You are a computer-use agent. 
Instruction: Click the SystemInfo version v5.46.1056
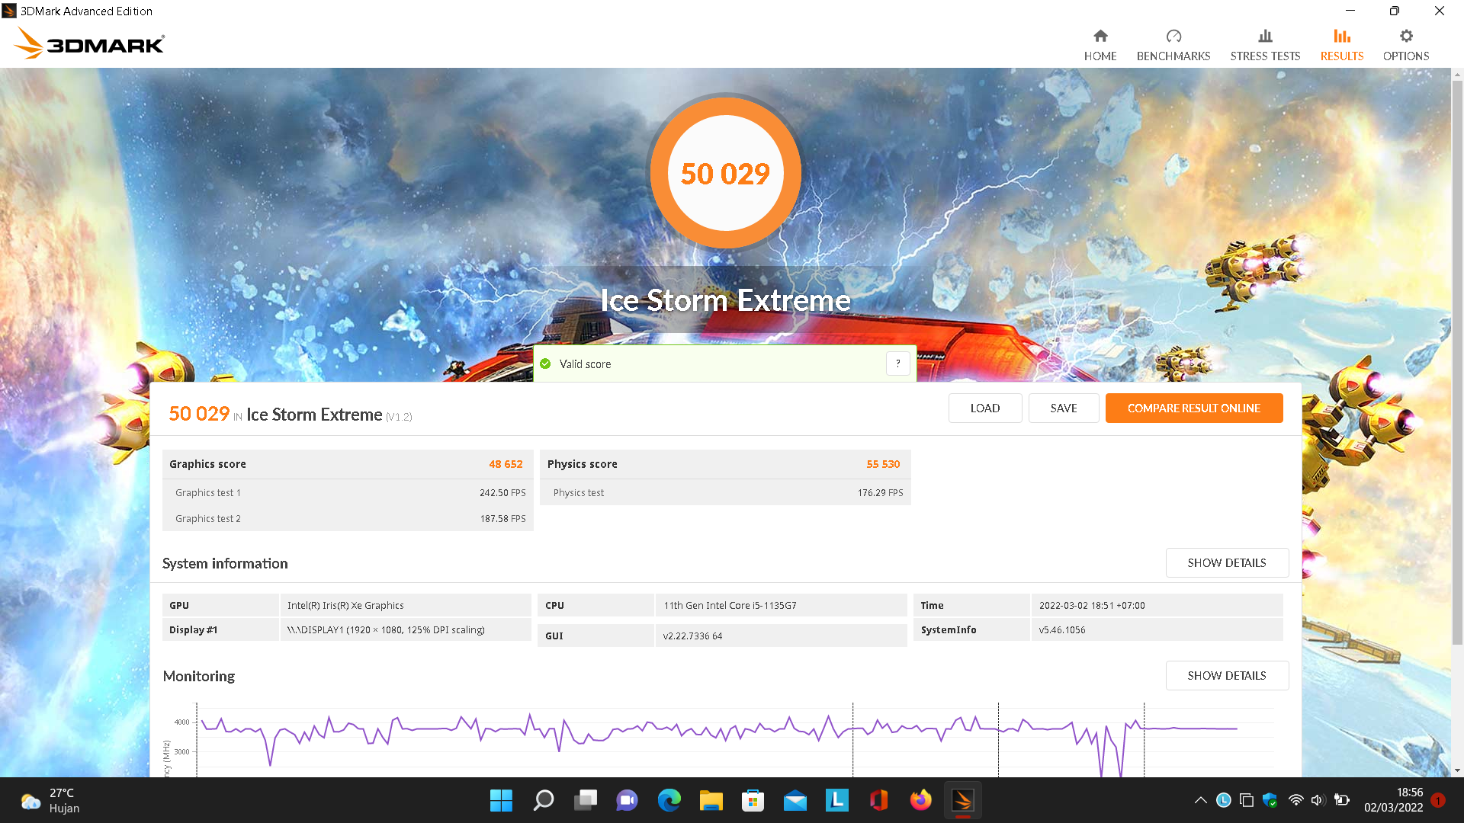tap(1062, 629)
